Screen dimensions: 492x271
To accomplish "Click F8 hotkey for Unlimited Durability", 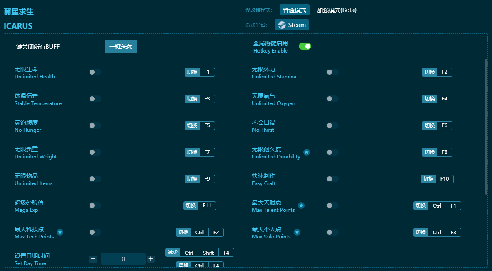I will coord(437,152).
